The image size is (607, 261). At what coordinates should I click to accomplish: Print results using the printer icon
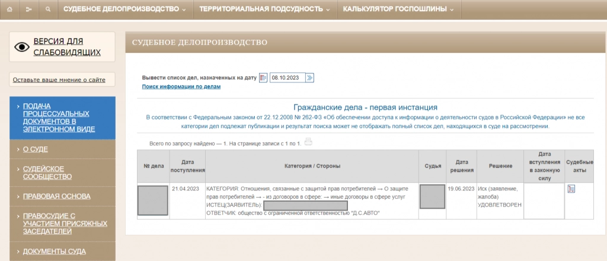tap(308, 142)
